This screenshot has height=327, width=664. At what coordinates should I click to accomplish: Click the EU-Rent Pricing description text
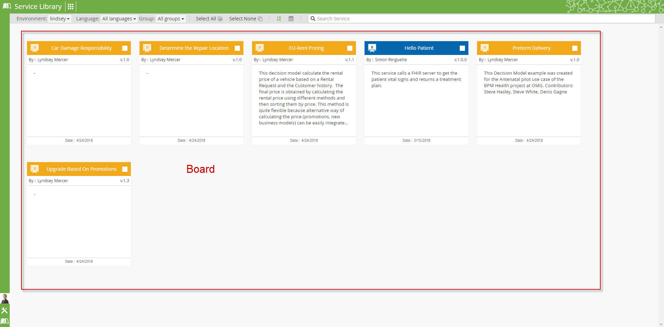304,98
